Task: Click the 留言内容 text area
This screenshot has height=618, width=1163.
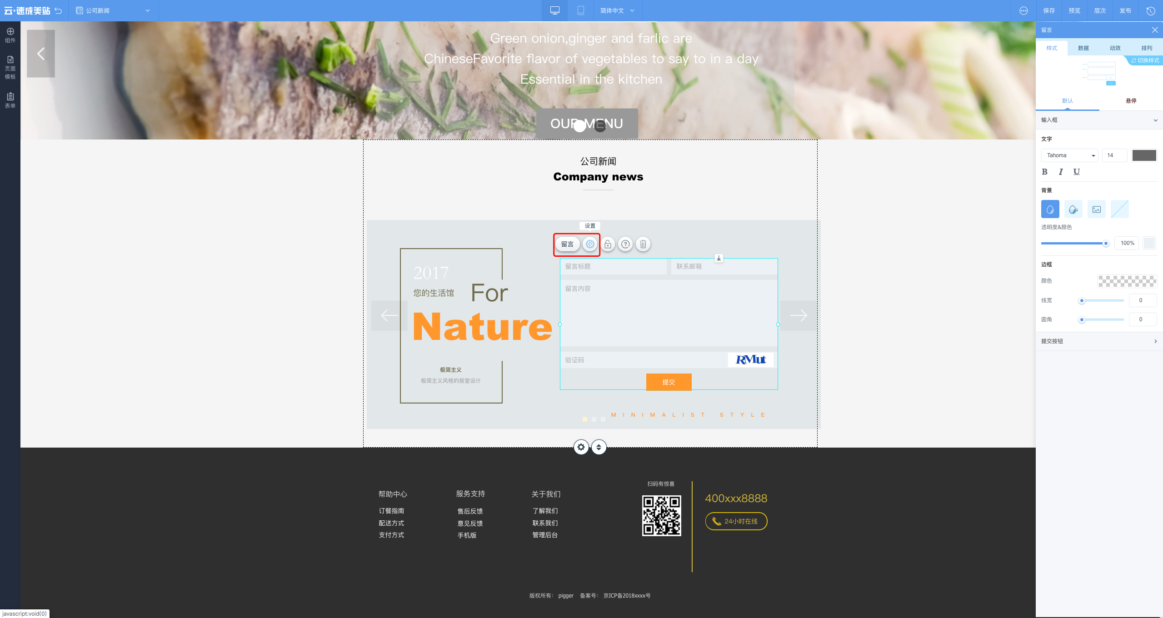Action: pos(669,313)
